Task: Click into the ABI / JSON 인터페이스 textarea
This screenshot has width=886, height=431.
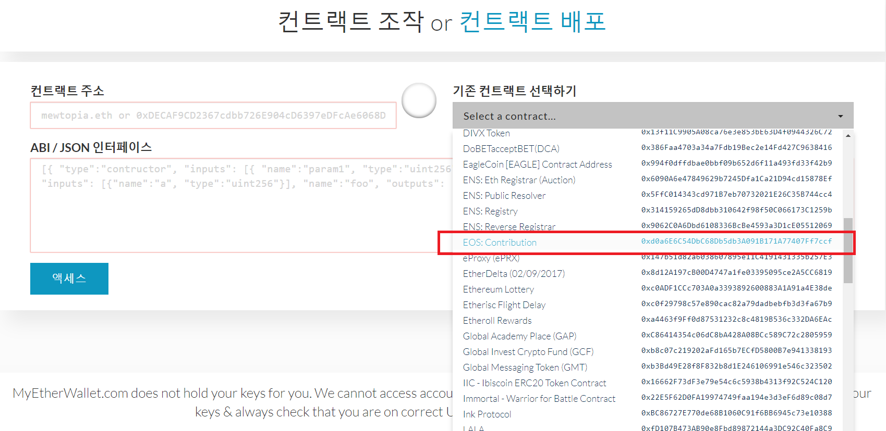Action: click(x=241, y=205)
